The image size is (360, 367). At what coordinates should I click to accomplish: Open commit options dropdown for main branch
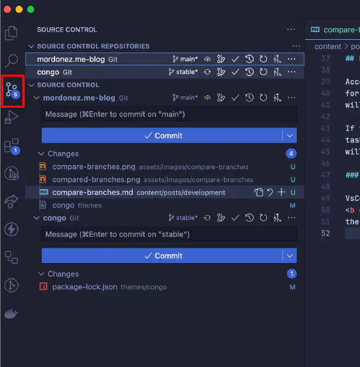(290, 136)
